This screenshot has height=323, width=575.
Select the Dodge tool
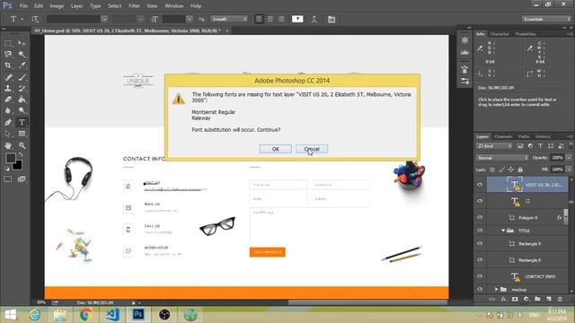click(22, 110)
